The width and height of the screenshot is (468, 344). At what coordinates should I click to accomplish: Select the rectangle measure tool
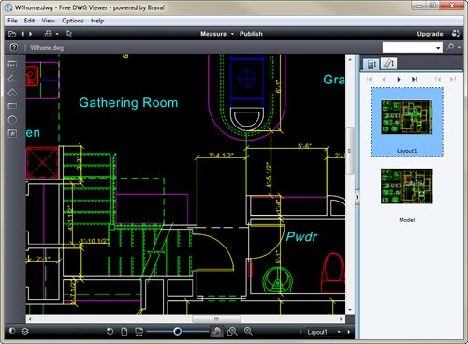pyautogui.click(x=12, y=106)
